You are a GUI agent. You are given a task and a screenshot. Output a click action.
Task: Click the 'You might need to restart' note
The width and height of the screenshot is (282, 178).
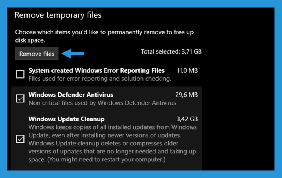click(106, 160)
